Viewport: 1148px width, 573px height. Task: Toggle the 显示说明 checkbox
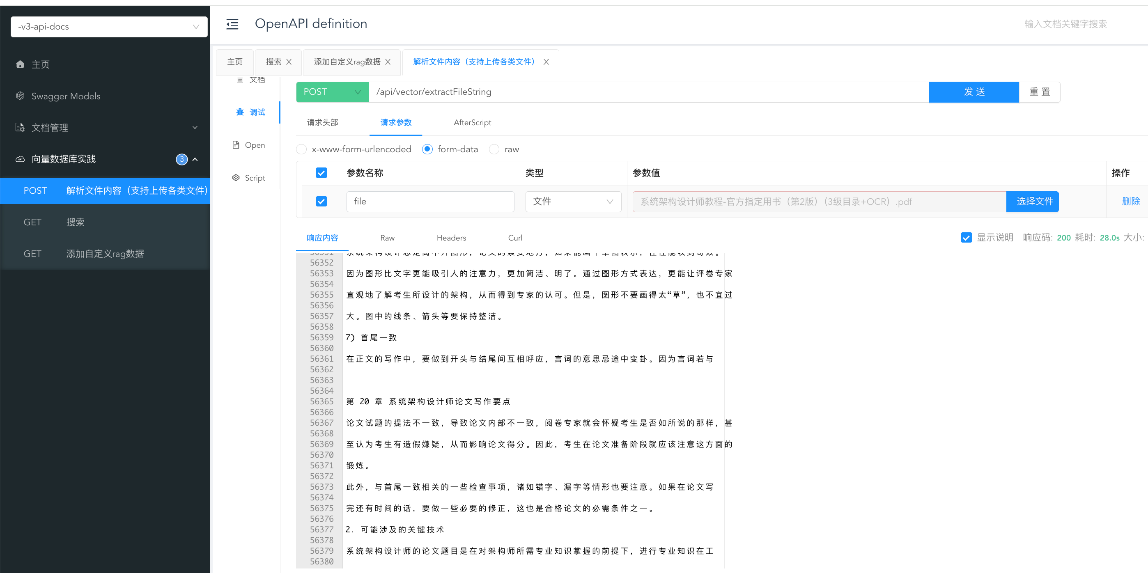click(x=966, y=238)
